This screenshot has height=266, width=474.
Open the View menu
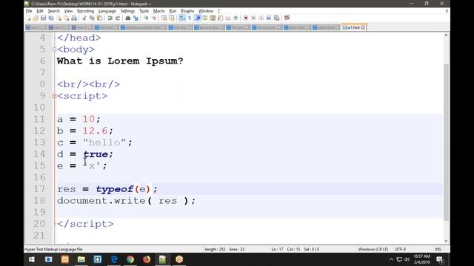point(68,11)
